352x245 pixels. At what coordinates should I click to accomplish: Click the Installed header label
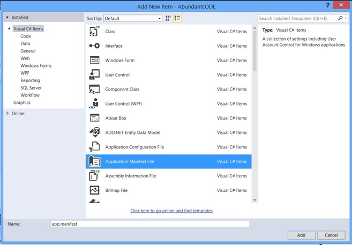coord(20,17)
